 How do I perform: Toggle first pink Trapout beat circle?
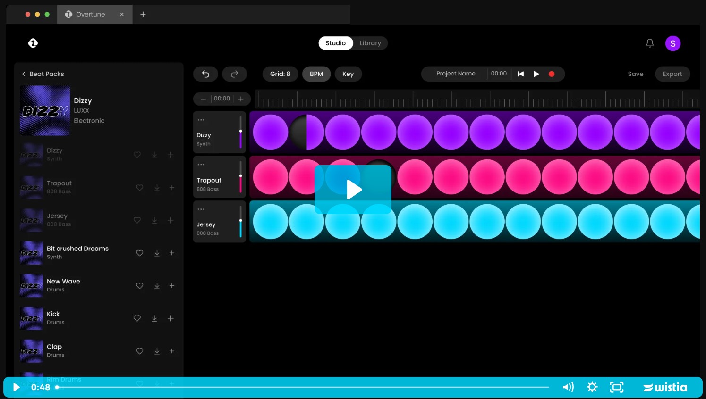tap(271, 177)
